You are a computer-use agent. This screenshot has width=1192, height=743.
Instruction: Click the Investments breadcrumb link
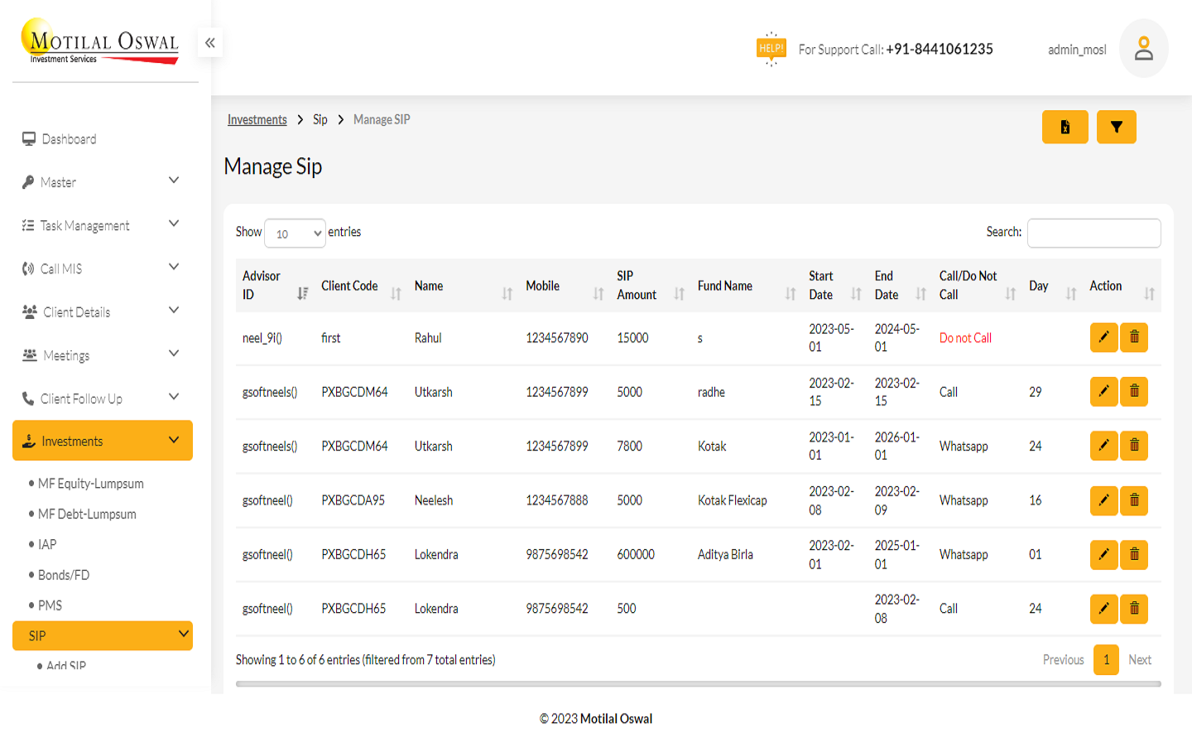click(257, 119)
